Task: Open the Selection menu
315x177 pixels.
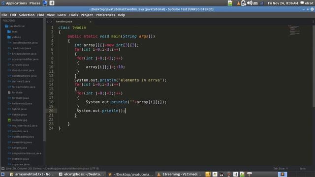Action: click(x=27, y=15)
